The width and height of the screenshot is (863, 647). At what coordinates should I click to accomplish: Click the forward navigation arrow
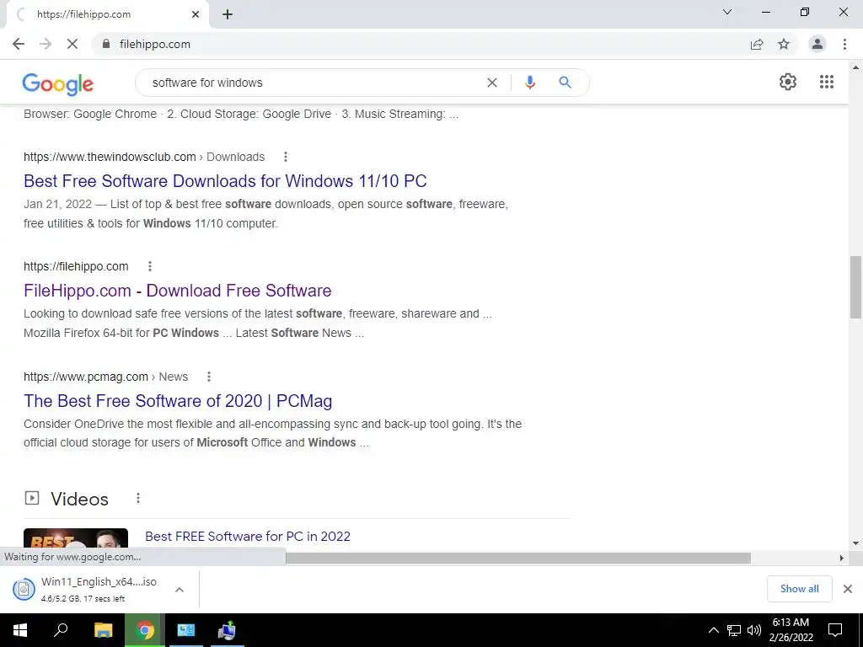click(46, 44)
